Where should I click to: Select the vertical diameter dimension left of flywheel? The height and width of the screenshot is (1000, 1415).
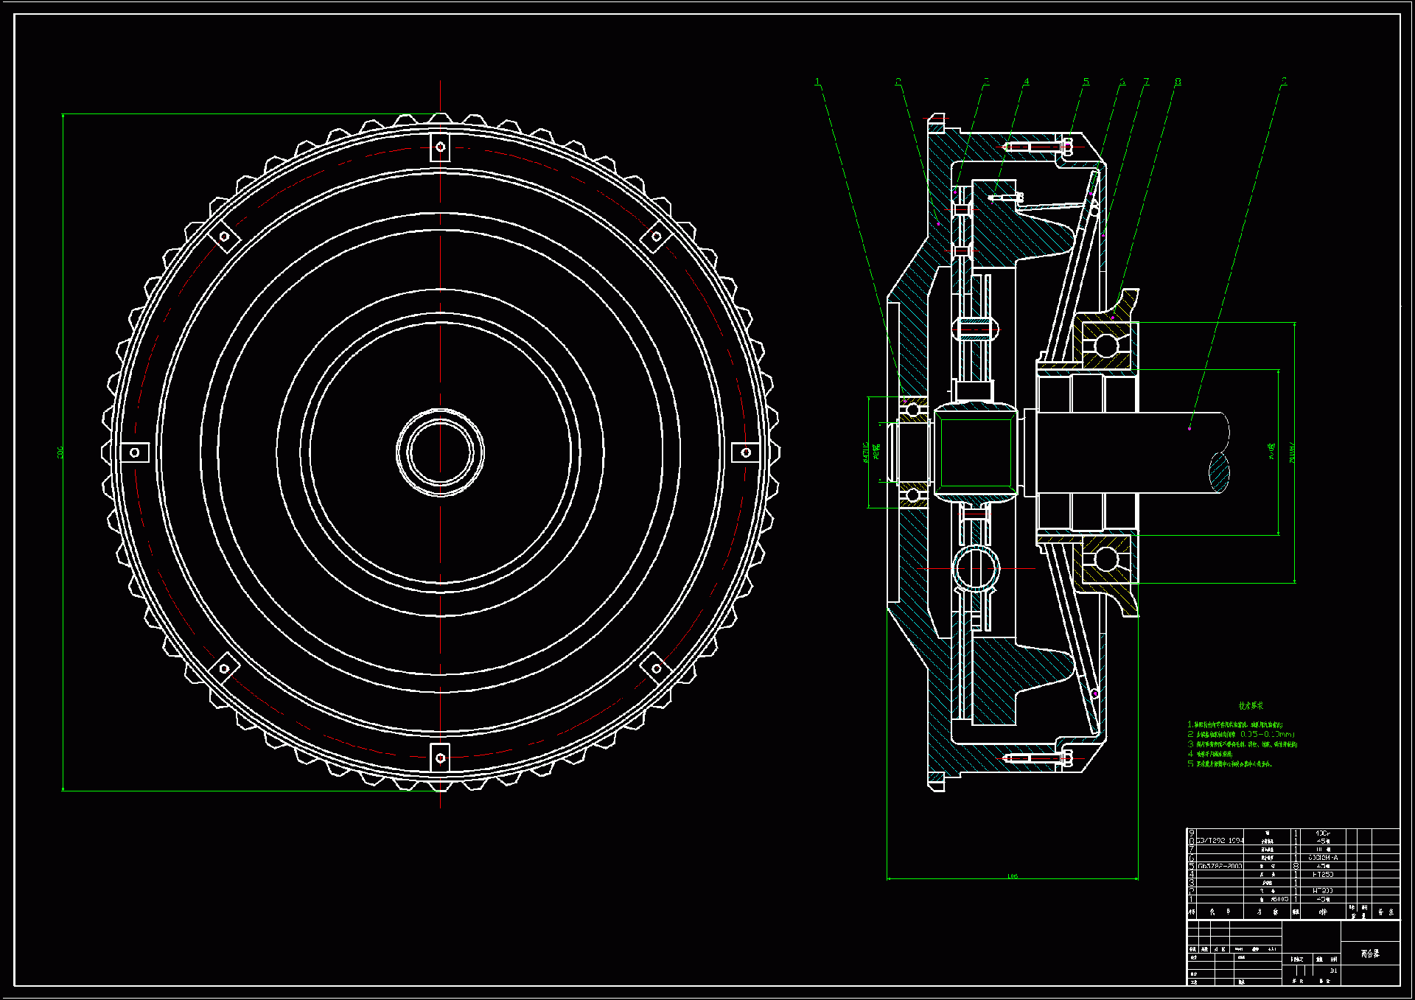(x=60, y=452)
